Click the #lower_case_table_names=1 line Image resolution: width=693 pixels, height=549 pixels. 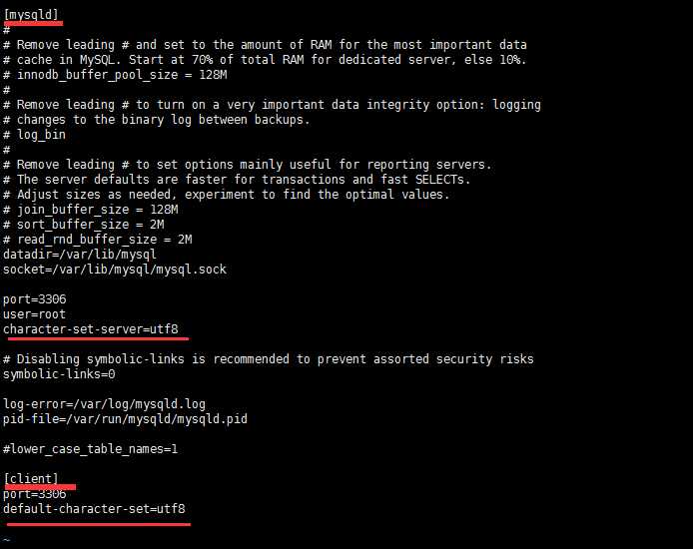91,449
